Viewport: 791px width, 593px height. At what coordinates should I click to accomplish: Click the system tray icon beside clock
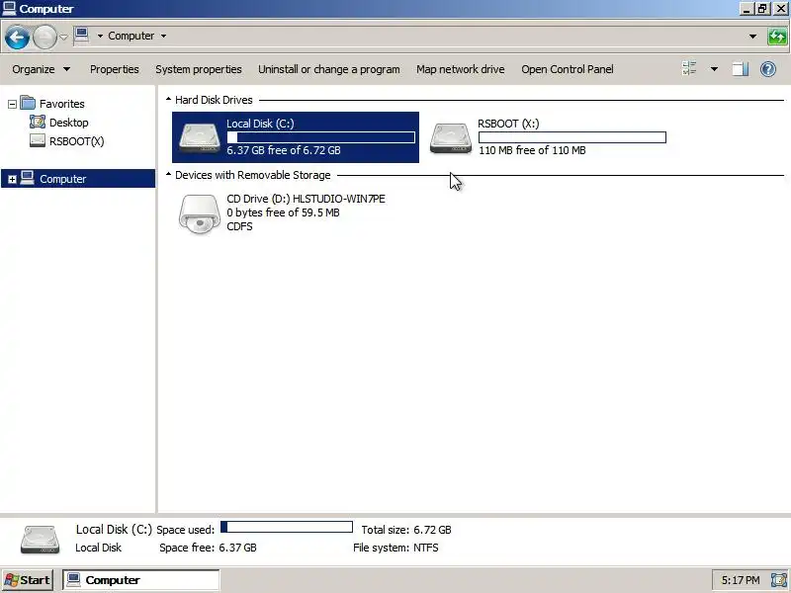pyautogui.click(x=778, y=580)
